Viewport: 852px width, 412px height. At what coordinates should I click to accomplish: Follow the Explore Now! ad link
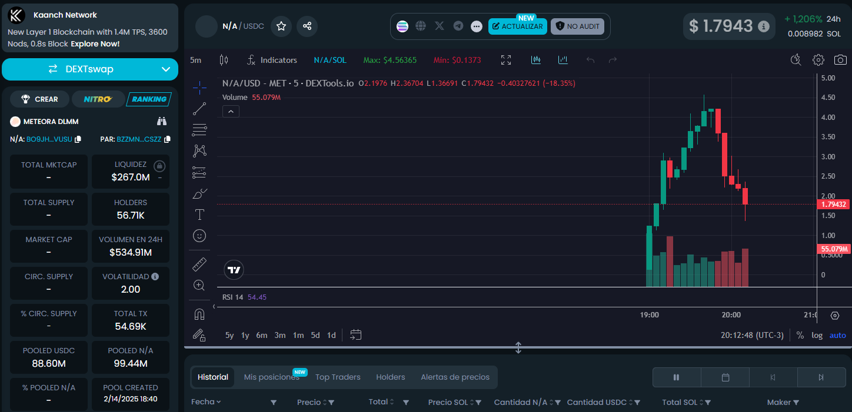click(95, 43)
